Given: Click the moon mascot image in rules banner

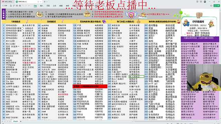Looking at the screenshot, I should point(40,14).
